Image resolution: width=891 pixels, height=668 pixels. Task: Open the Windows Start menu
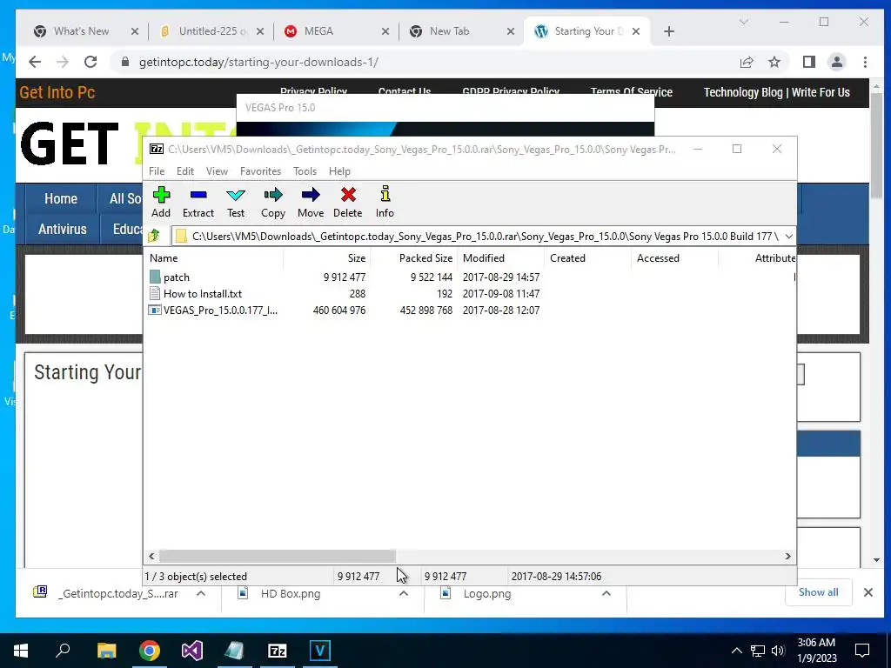[21, 651]
